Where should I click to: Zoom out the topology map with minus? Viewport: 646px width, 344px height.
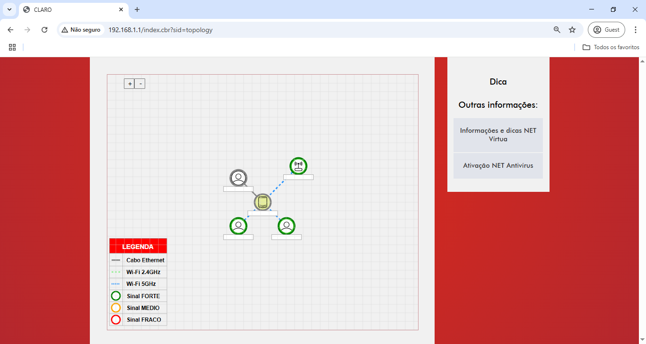(x=140, y=84)
